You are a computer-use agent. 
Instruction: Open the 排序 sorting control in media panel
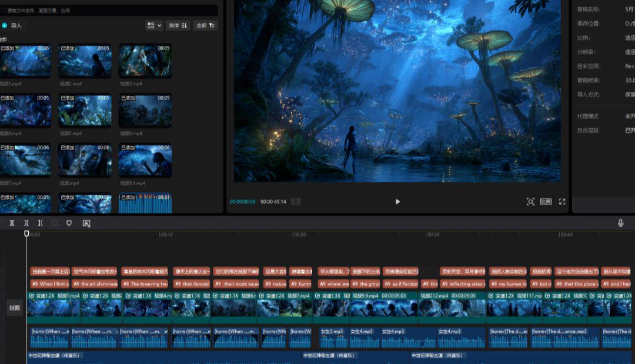click(x=178, y=25)
